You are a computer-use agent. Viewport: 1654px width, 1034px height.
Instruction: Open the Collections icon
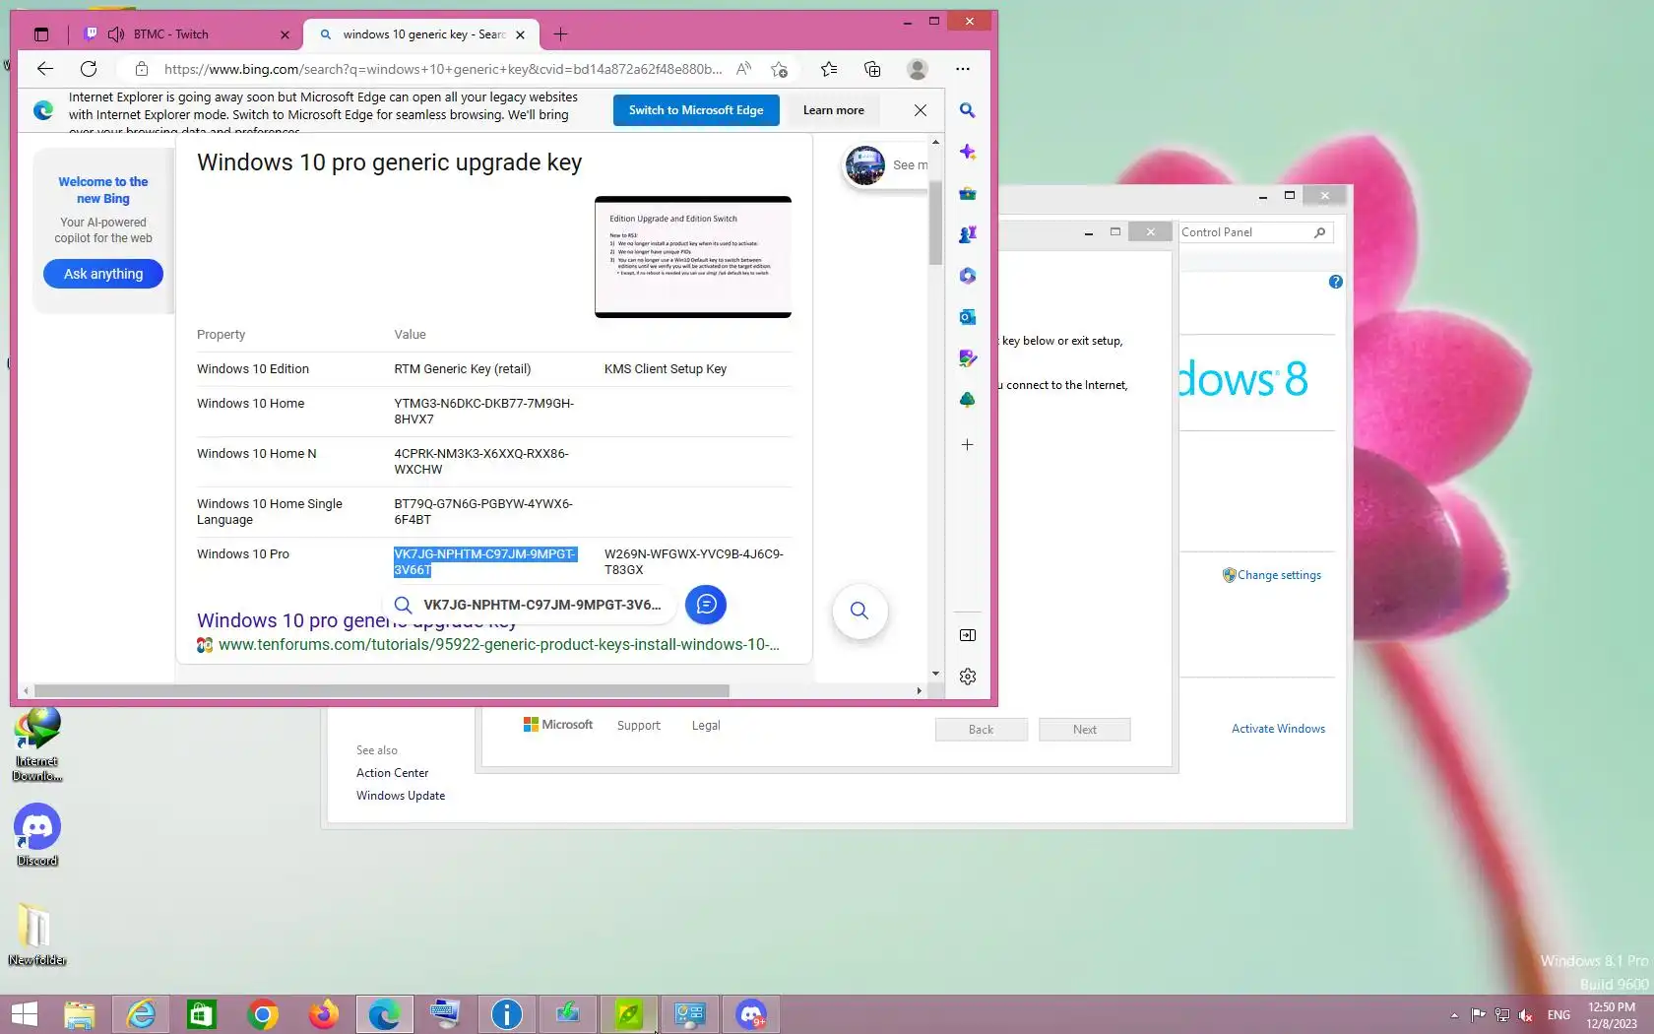[x=872, y=69]
